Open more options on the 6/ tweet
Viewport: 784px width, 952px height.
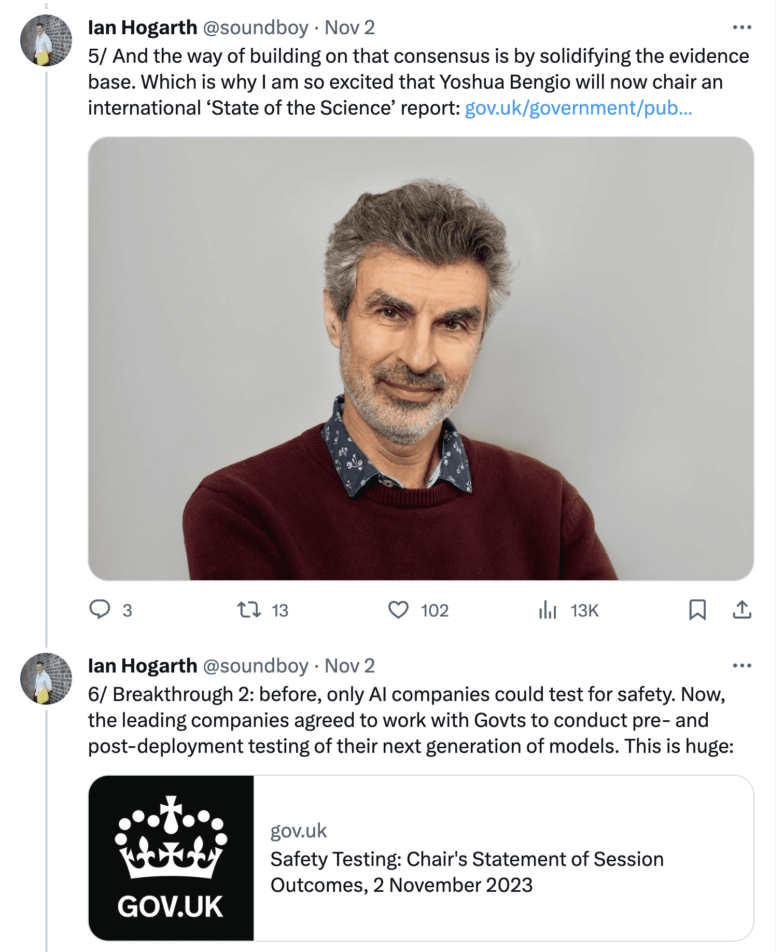click(742, 666)
